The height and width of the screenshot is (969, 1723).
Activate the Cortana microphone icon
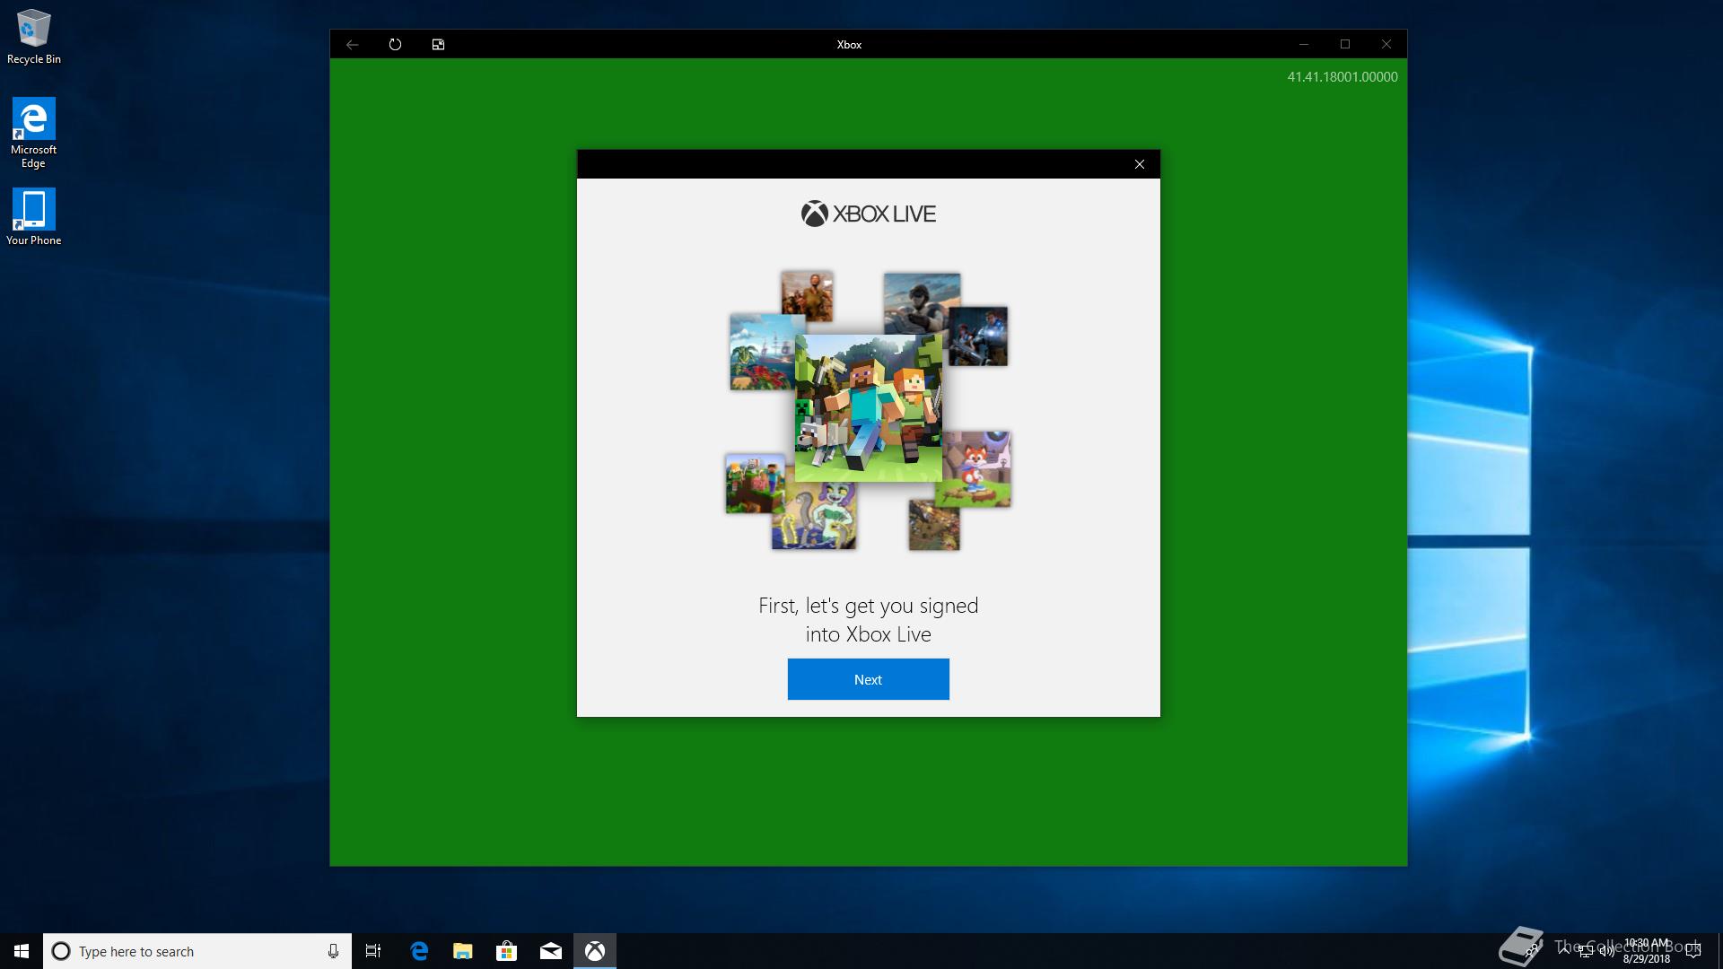click(333, 951)
